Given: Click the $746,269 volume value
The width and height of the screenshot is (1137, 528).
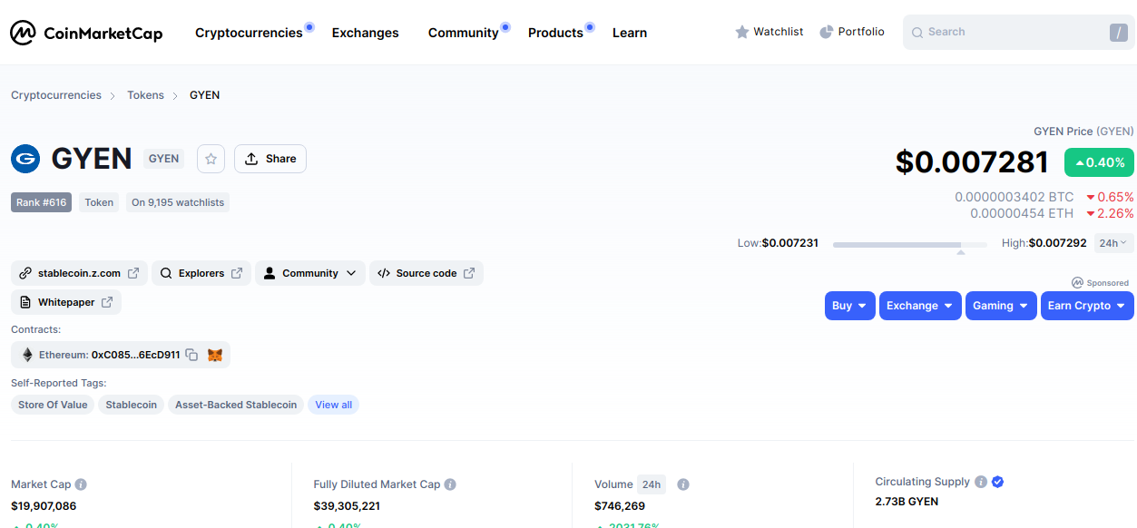Looking at the screenshot, I should 620,506.
